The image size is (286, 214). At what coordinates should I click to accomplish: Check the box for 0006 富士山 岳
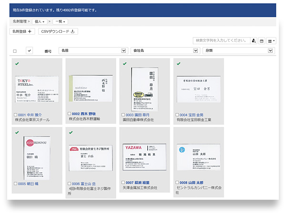click(69, 184)
